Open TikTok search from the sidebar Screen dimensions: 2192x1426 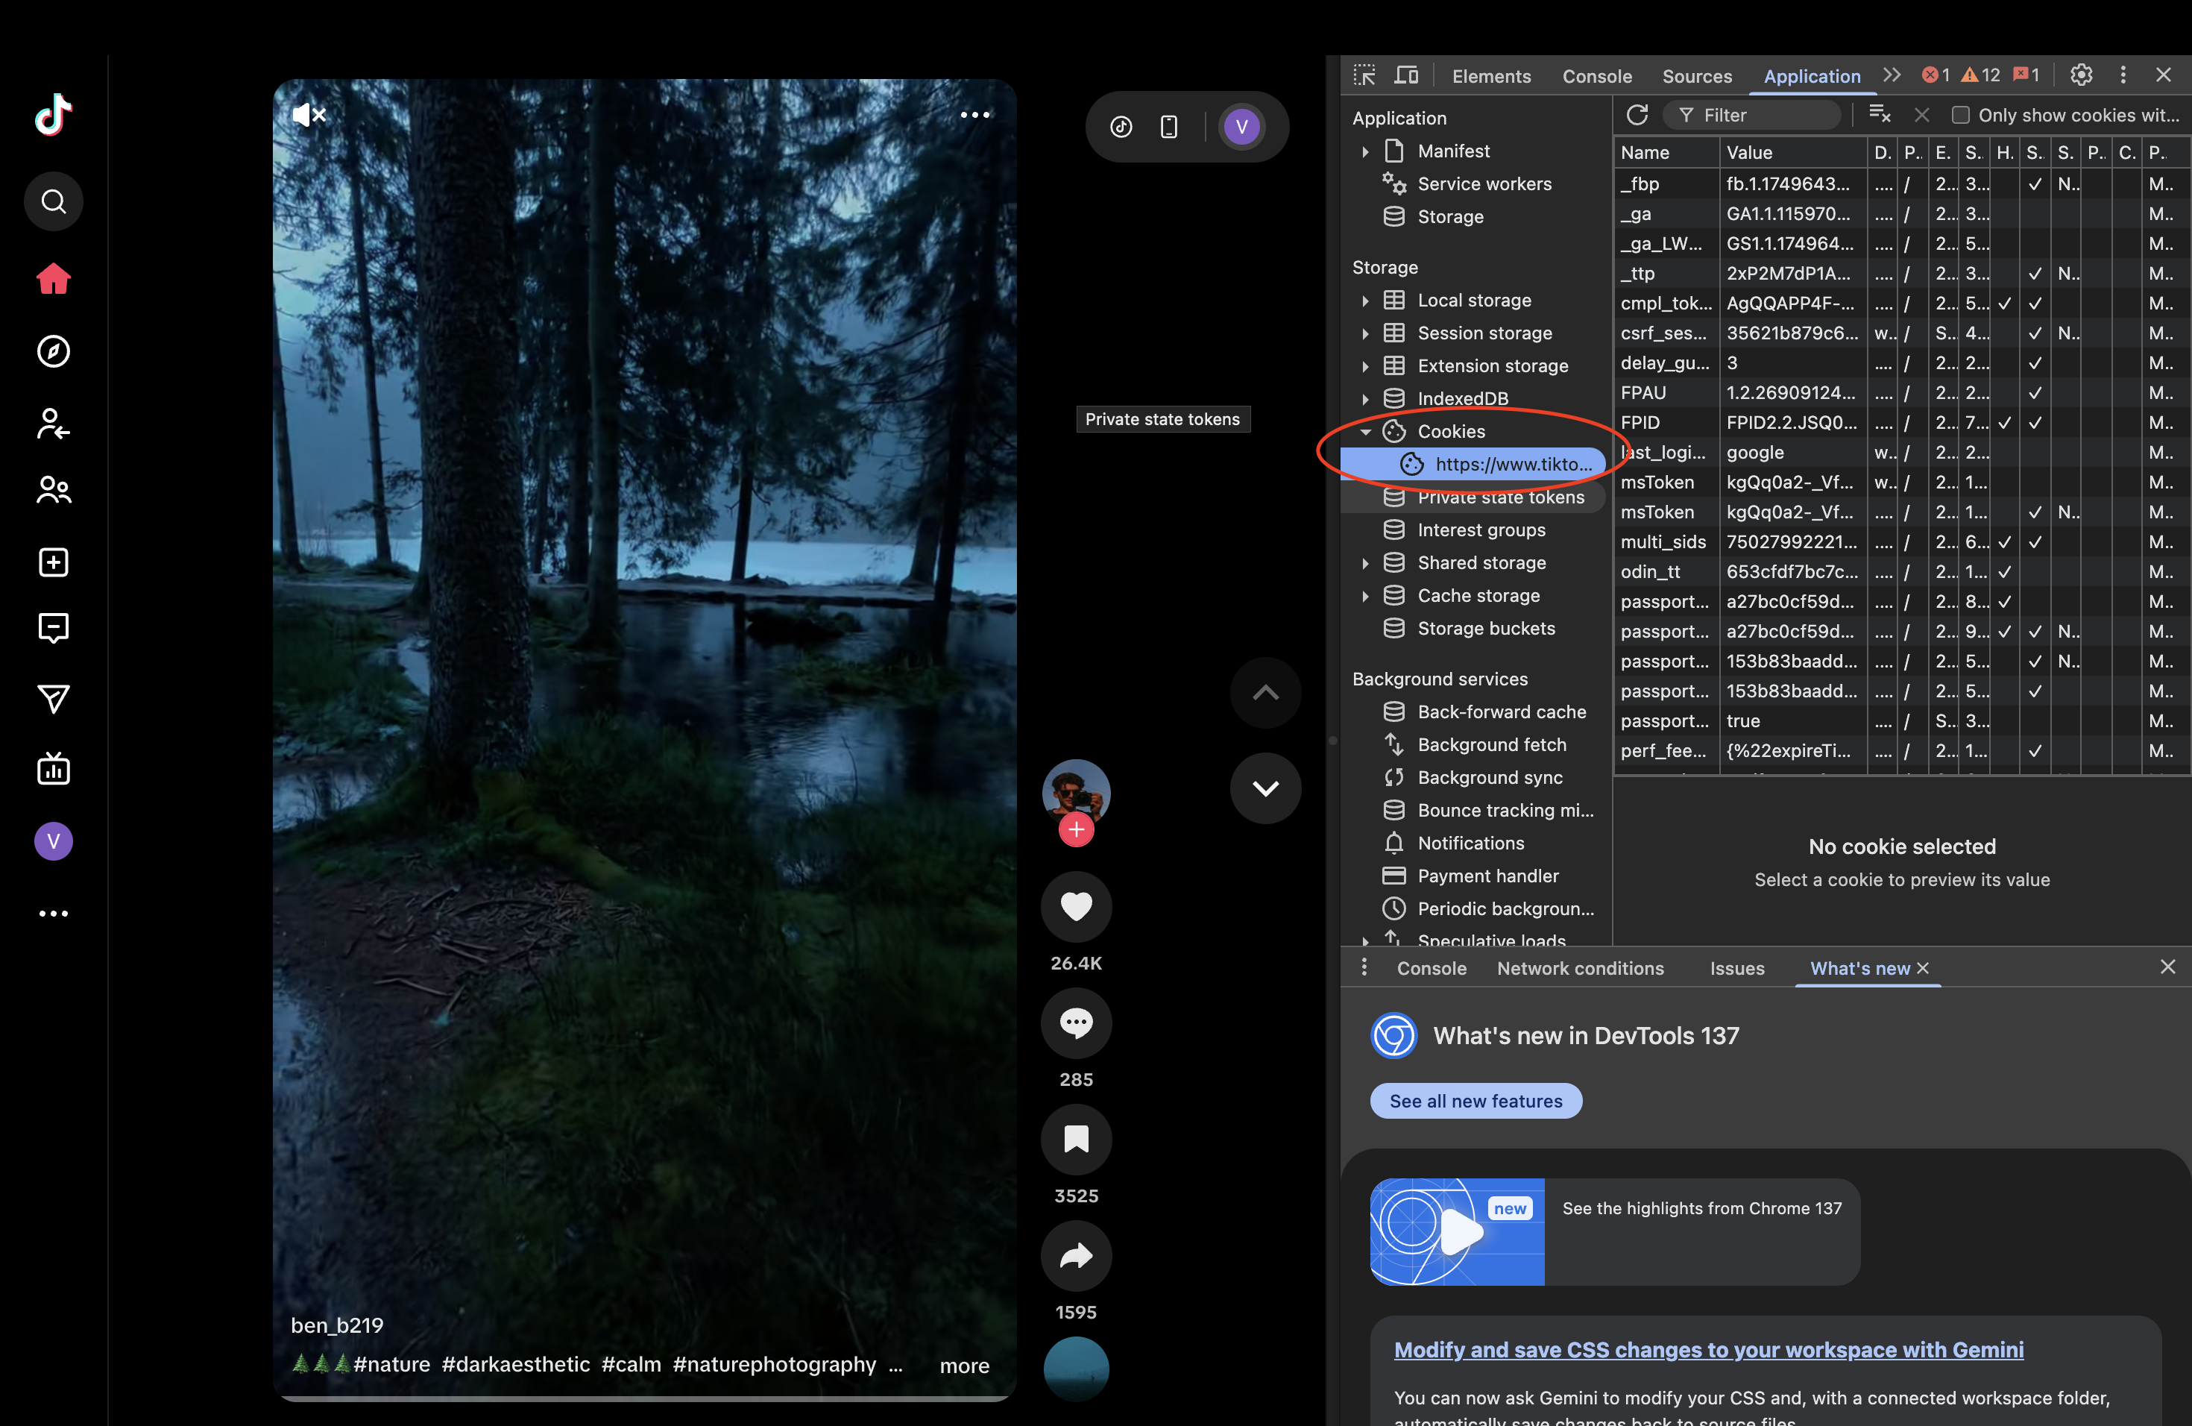[x=54, y=201]
